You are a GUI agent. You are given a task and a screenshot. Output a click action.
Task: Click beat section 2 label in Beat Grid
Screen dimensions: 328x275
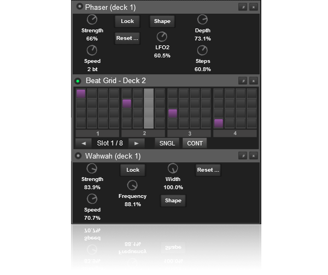pos(143,133)
